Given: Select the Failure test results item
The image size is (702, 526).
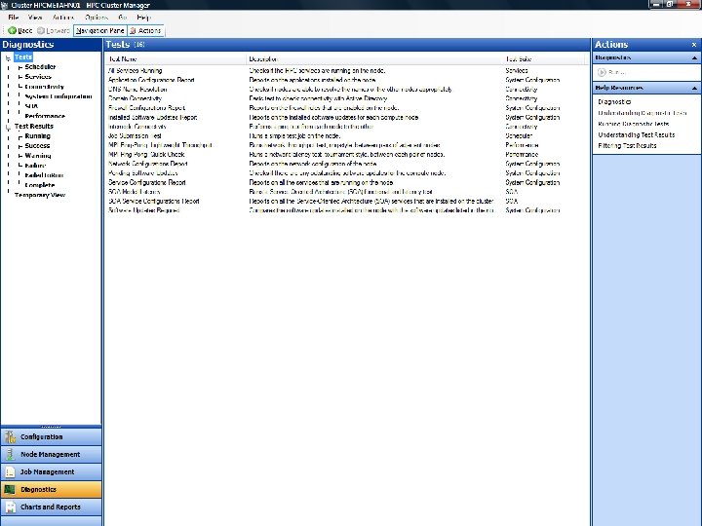Looking at the screenshot, I should (x=35, y=166).
